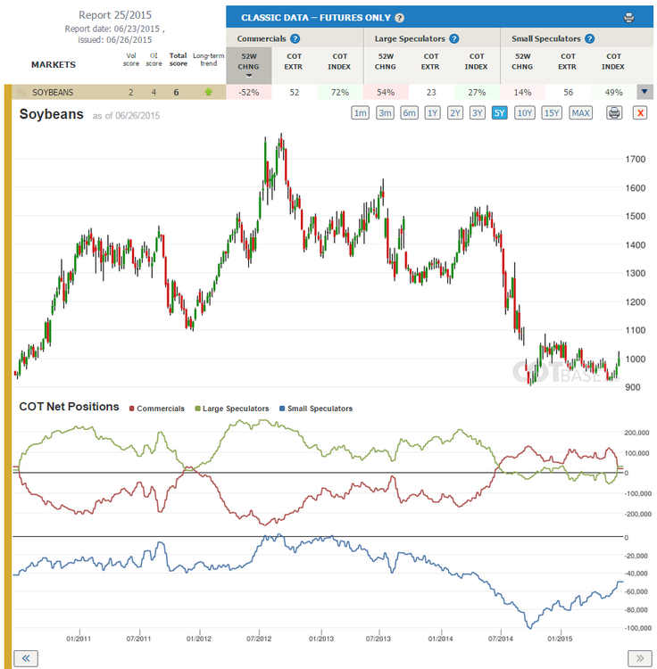The width and height of the screenshot is (657, 669).
Task: Sort by Long-term trend column
Action: [208, 60]
